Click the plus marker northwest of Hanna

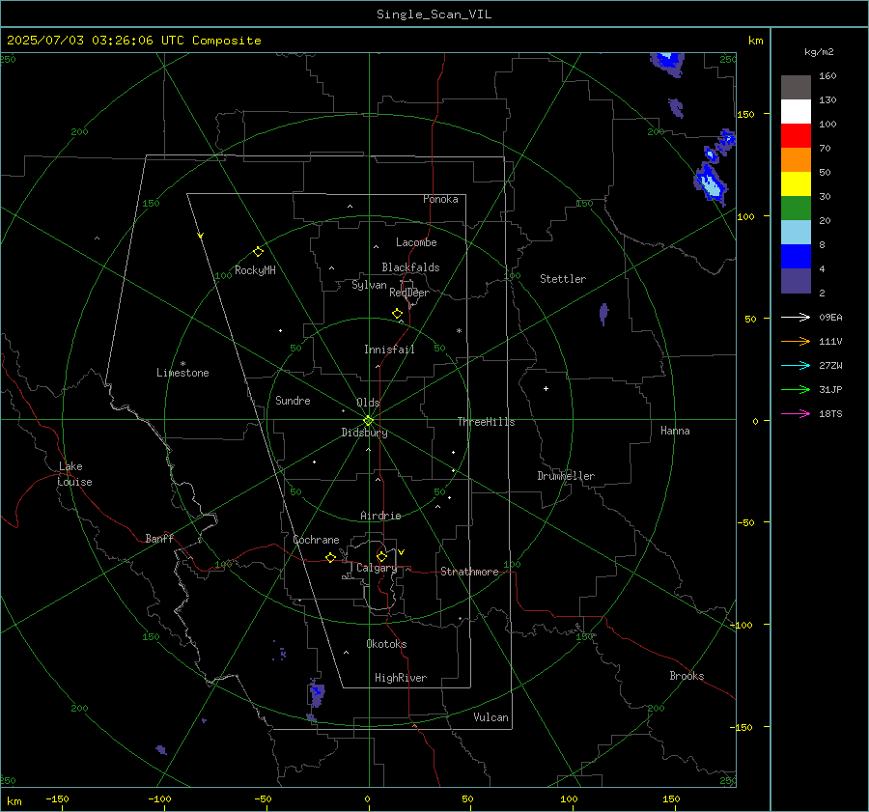[x=546, y=388]
